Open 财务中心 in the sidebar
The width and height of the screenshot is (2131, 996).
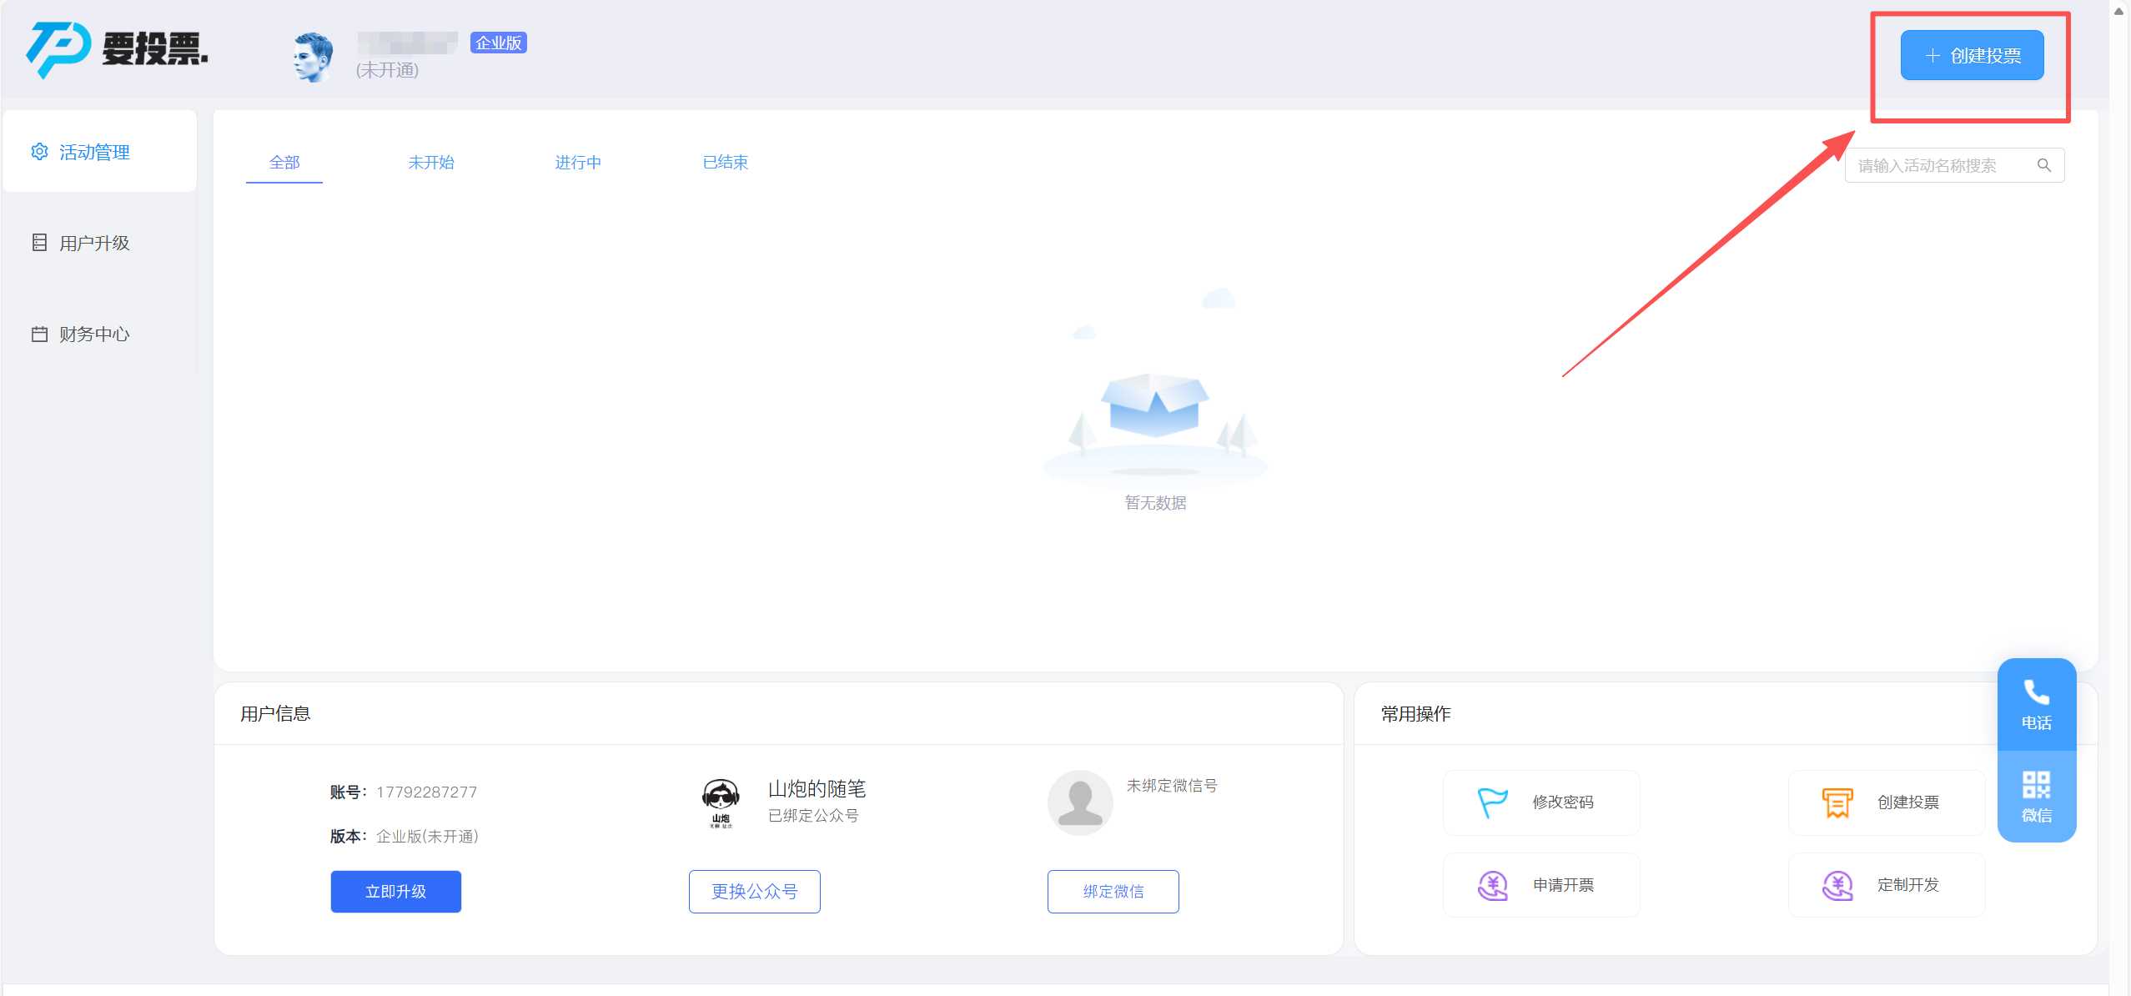coord(94,334)
